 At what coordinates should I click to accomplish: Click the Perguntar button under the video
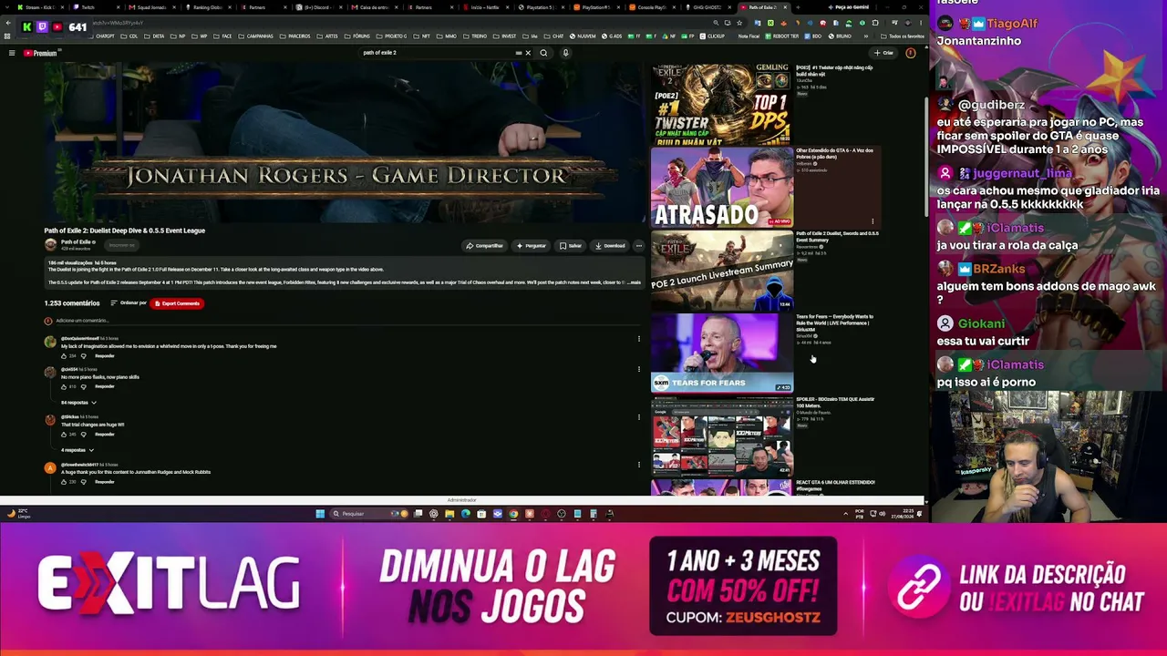click(x=532, y=246)
